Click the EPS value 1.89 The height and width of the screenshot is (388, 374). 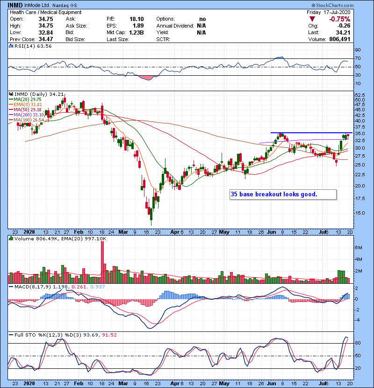138,26
